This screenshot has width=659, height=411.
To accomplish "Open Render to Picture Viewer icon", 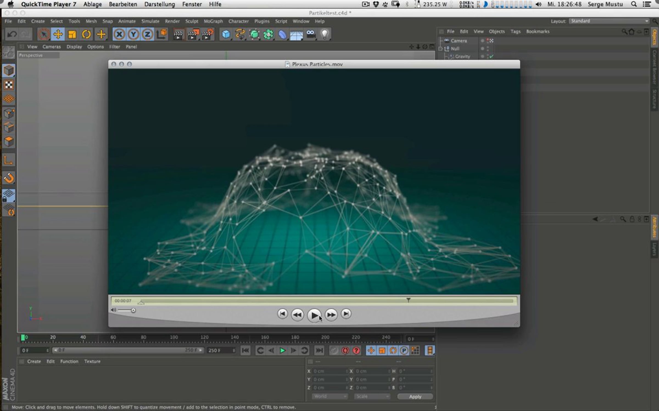I will pyautogui.click(x=193, y=35).
